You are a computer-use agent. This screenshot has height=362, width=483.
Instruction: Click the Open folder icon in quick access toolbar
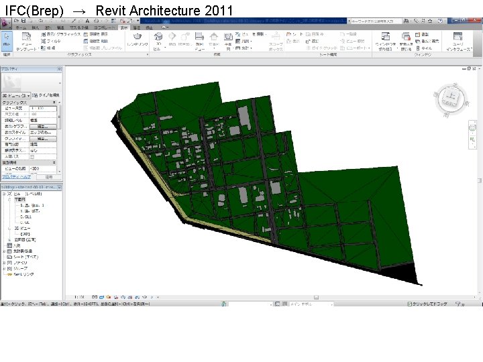click(16, 21)
